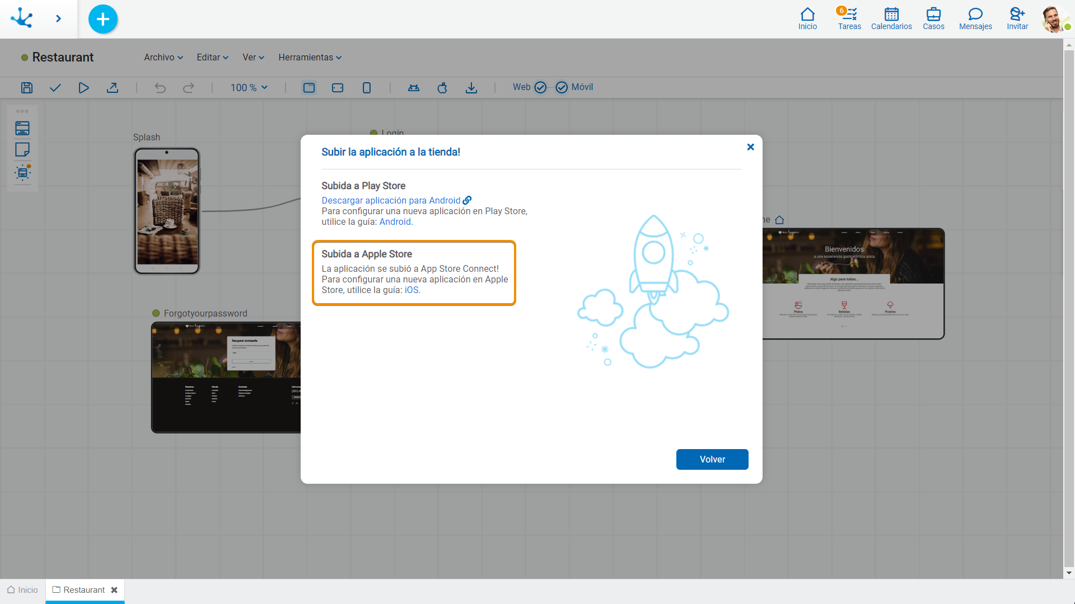Viewport: 1075px width, 604px height.
Task: Expand the Herramientas menu
Action: click(x=310, y=57)
